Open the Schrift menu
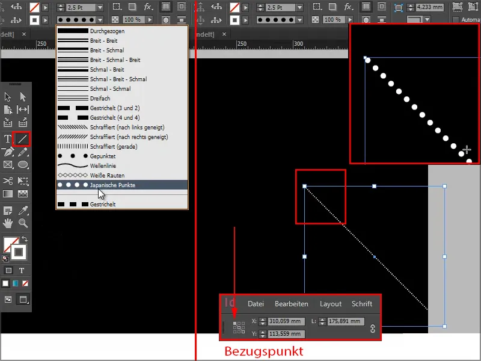 click(362, 304)
